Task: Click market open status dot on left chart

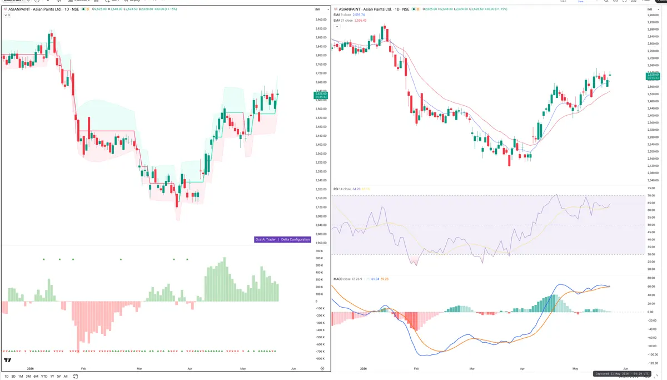Action: click(x=83, y=9)
